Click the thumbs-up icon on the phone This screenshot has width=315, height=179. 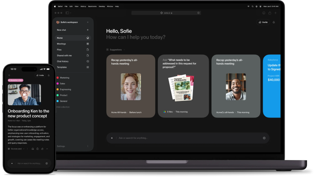(x=42, y=149)
